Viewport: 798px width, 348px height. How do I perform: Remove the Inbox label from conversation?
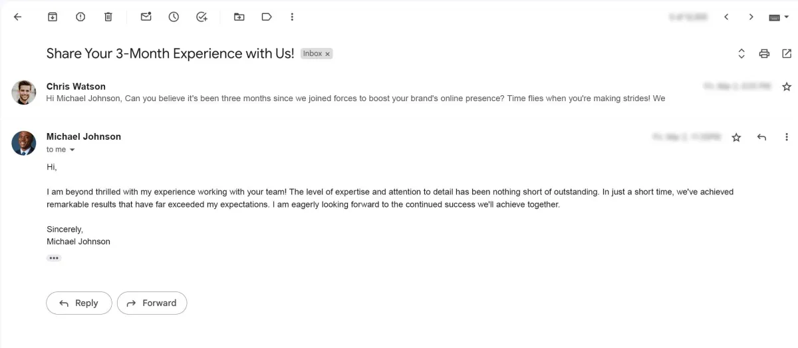click(327, 54)
